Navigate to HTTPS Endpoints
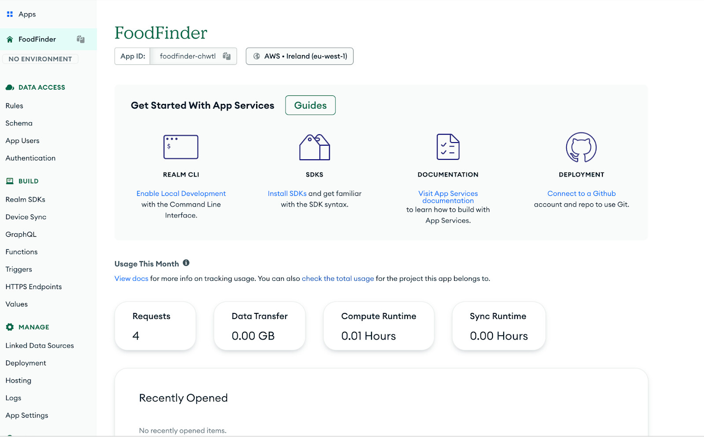Screen dimensions: 704x437 [33, 286]
